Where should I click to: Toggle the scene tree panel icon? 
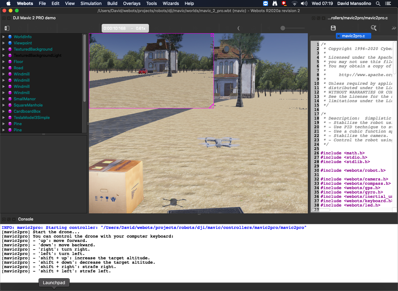[x=6, y=28]
